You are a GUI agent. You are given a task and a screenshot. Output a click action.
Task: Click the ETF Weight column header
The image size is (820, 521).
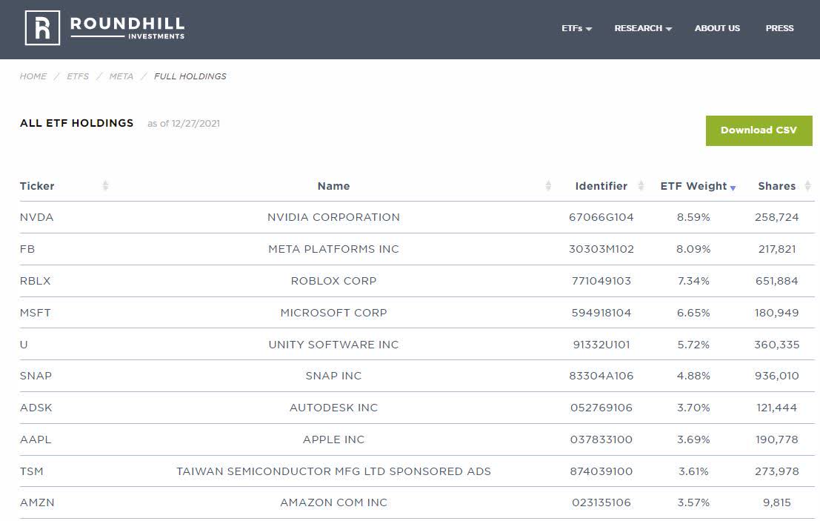coord(693,186)
